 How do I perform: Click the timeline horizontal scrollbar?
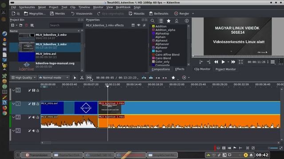click(x=160, y=143)
